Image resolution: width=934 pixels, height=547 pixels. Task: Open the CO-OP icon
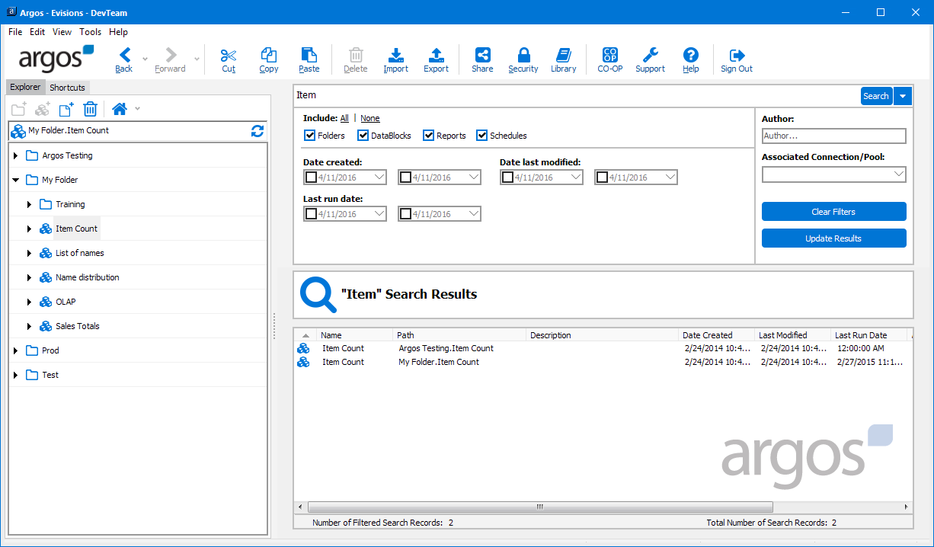click(x=610, y=55)
